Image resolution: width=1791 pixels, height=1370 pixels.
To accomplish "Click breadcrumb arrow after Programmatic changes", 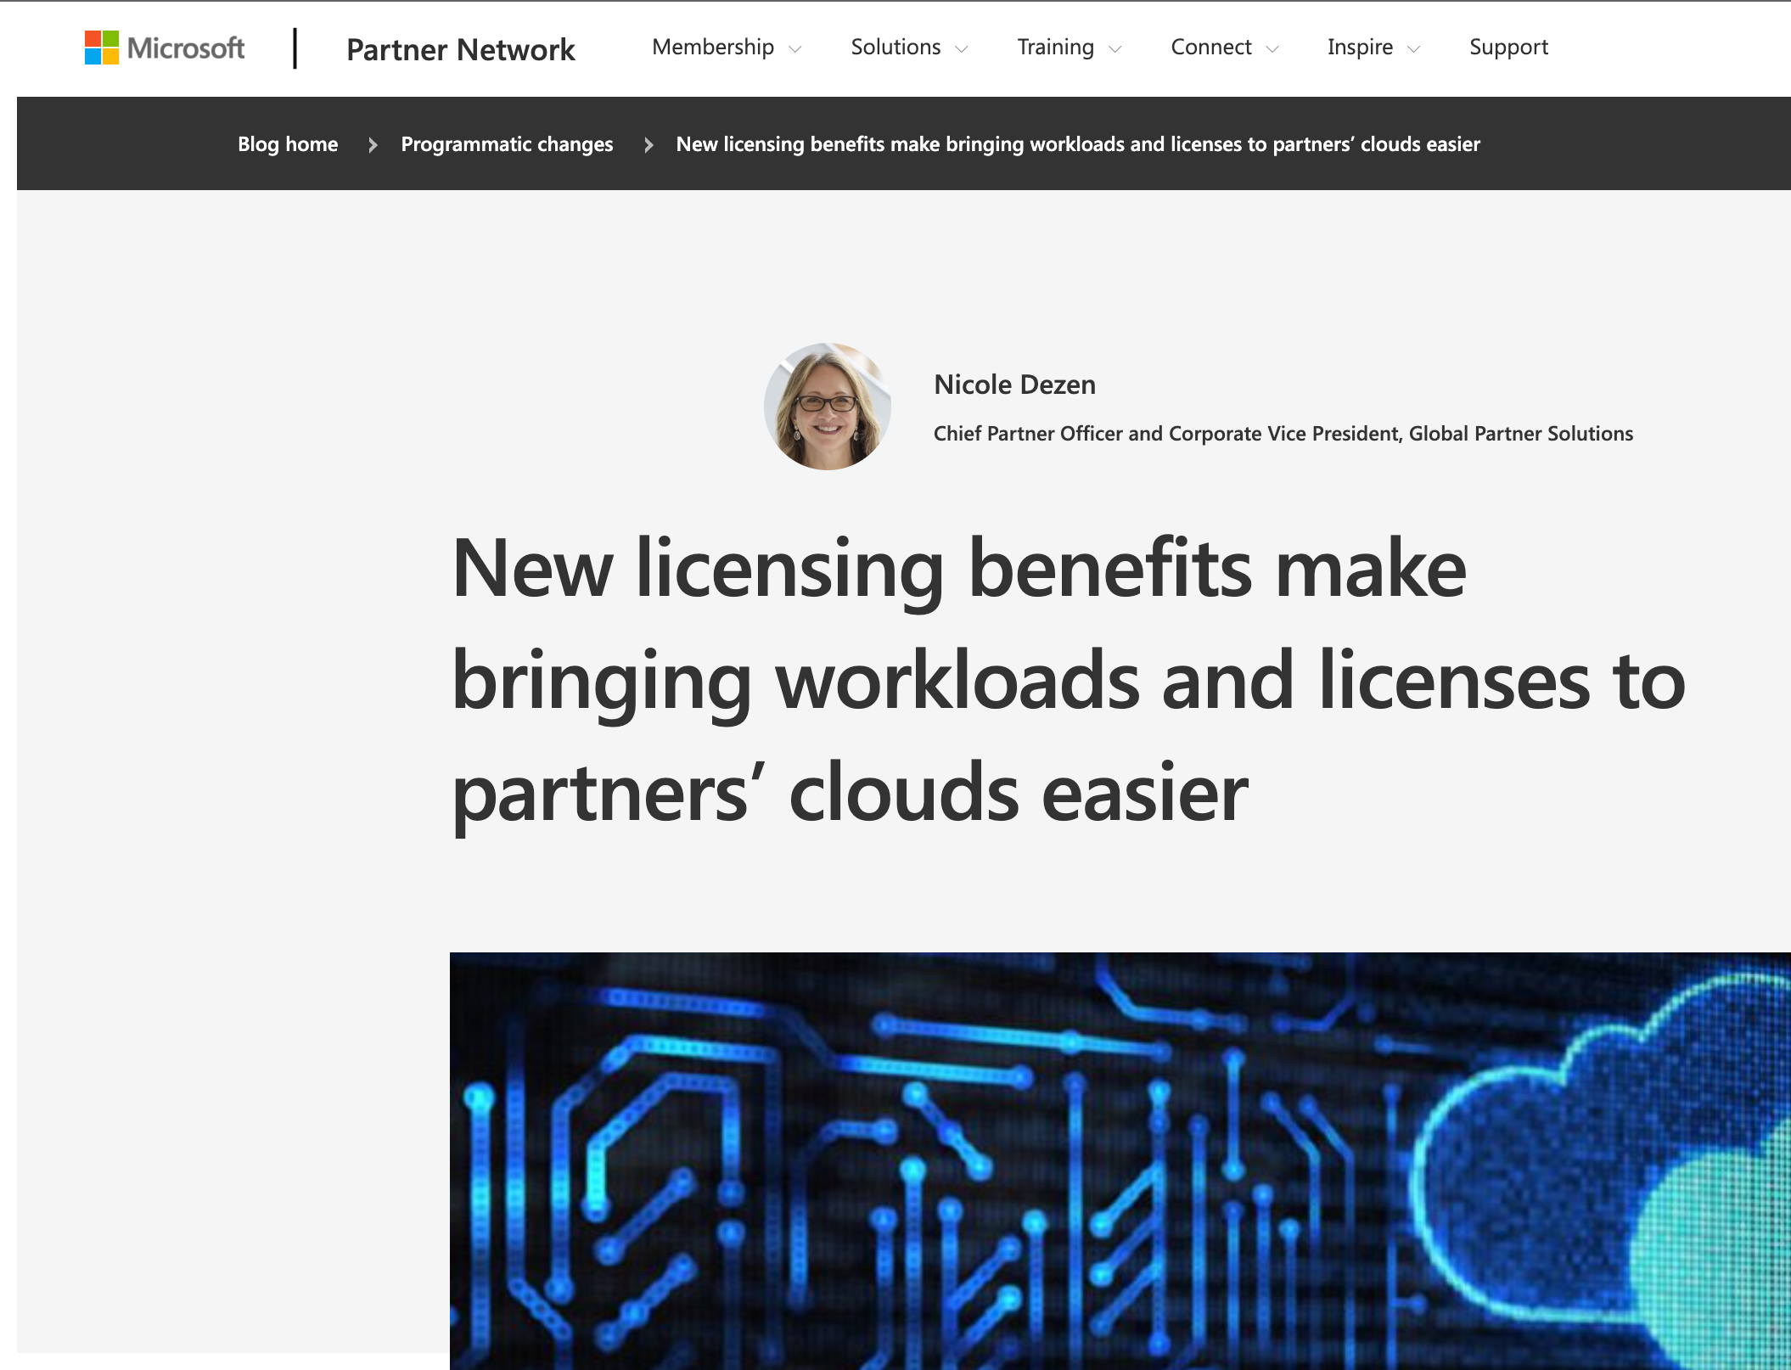I will coord(648,145).
